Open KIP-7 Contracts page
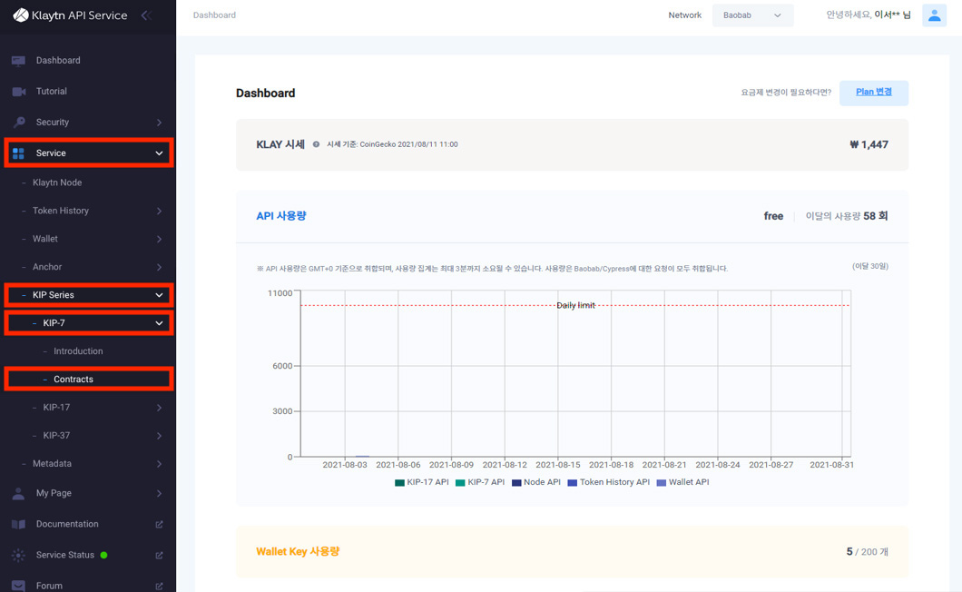 [x=74, y=380]
